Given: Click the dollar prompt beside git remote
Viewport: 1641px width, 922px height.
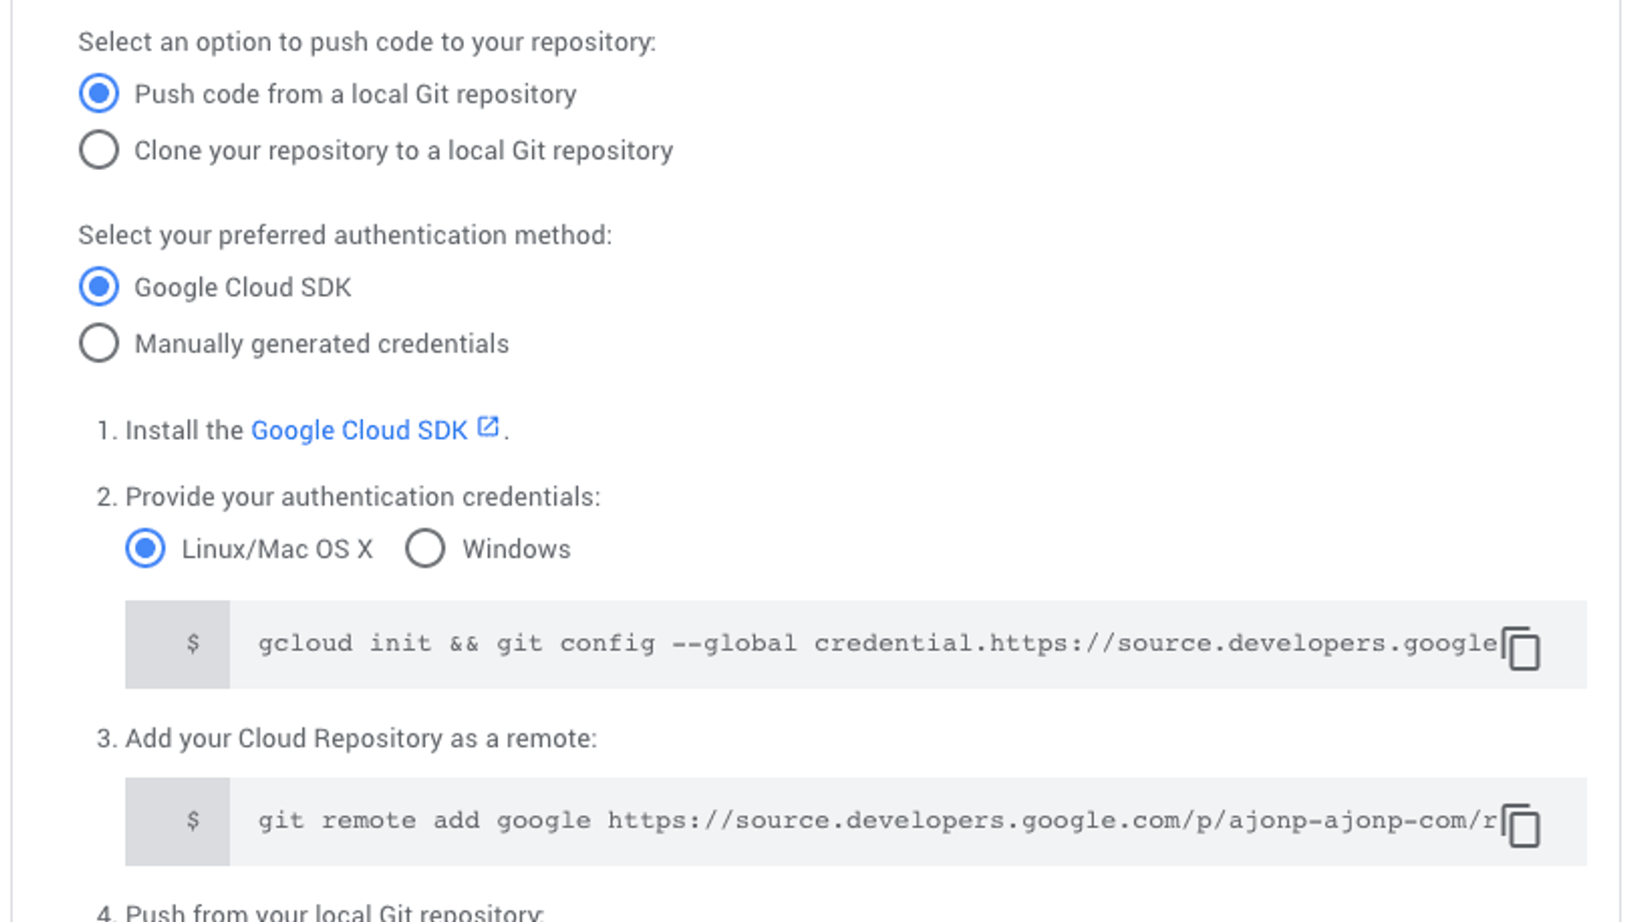Looking at the screenshot, I should tap(193, 820).
